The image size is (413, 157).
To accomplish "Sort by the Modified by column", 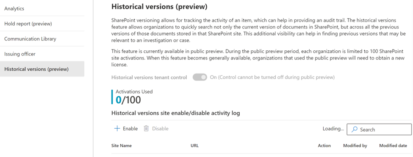I will coord(355,146).
